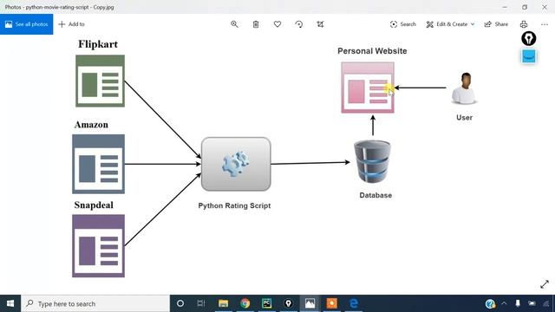This screenshot has width=555, height=312.
Task: Open the See more ellipsis menu
Action: (545, 24)
